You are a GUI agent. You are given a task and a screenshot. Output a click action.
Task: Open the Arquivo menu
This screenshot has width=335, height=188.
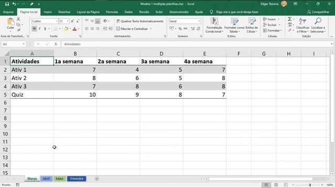[8, 12]
